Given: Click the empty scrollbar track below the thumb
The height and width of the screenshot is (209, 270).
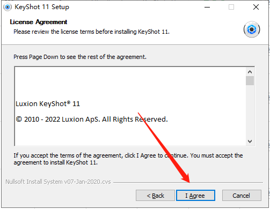Looking at the screenshot, I should coord(250,111).
